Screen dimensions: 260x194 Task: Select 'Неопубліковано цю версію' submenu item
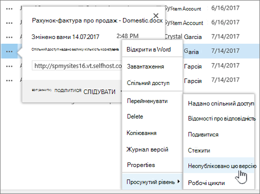click(x=219, y=166)
